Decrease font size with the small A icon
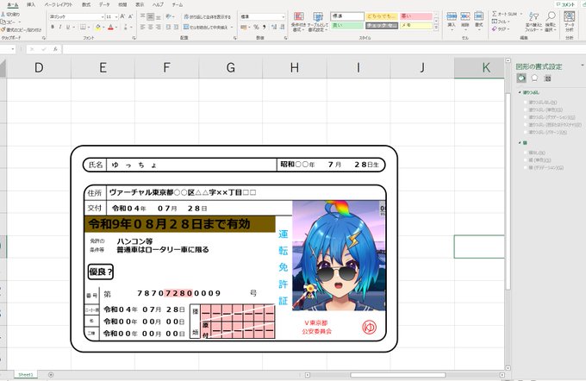The width and height of the screenshot is (586, 381). pyautogui.click(x=130, y=17)
